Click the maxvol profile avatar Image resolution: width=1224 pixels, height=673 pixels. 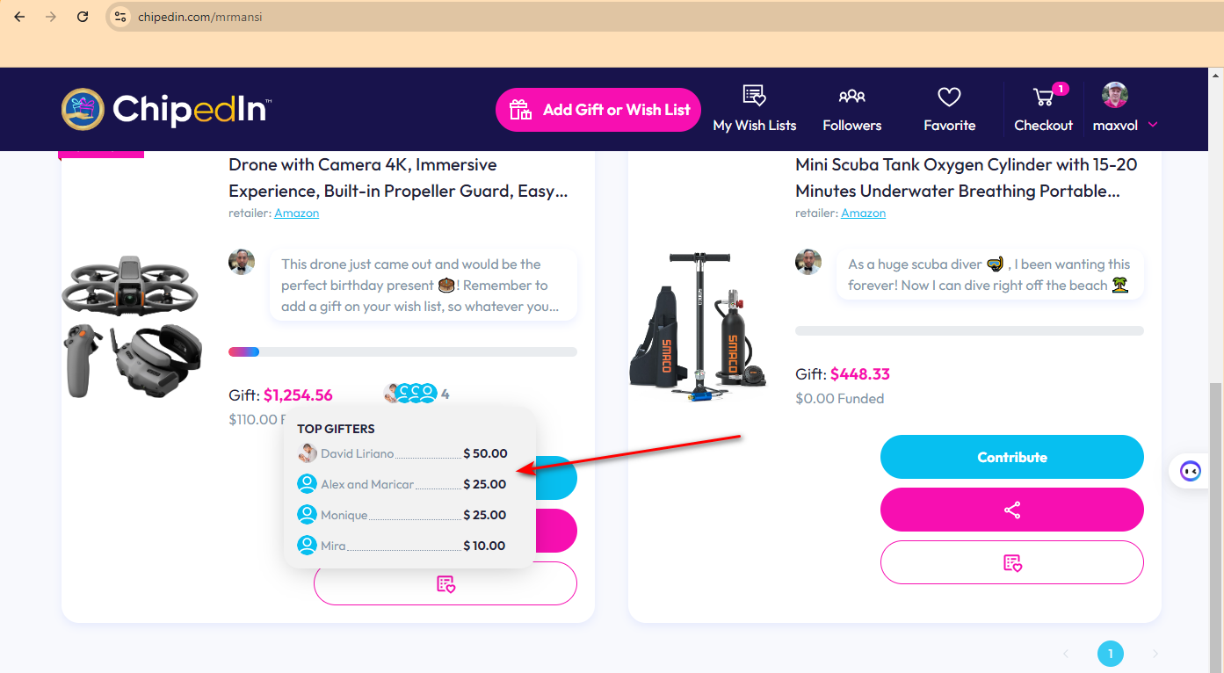(x=1115, y=95)
